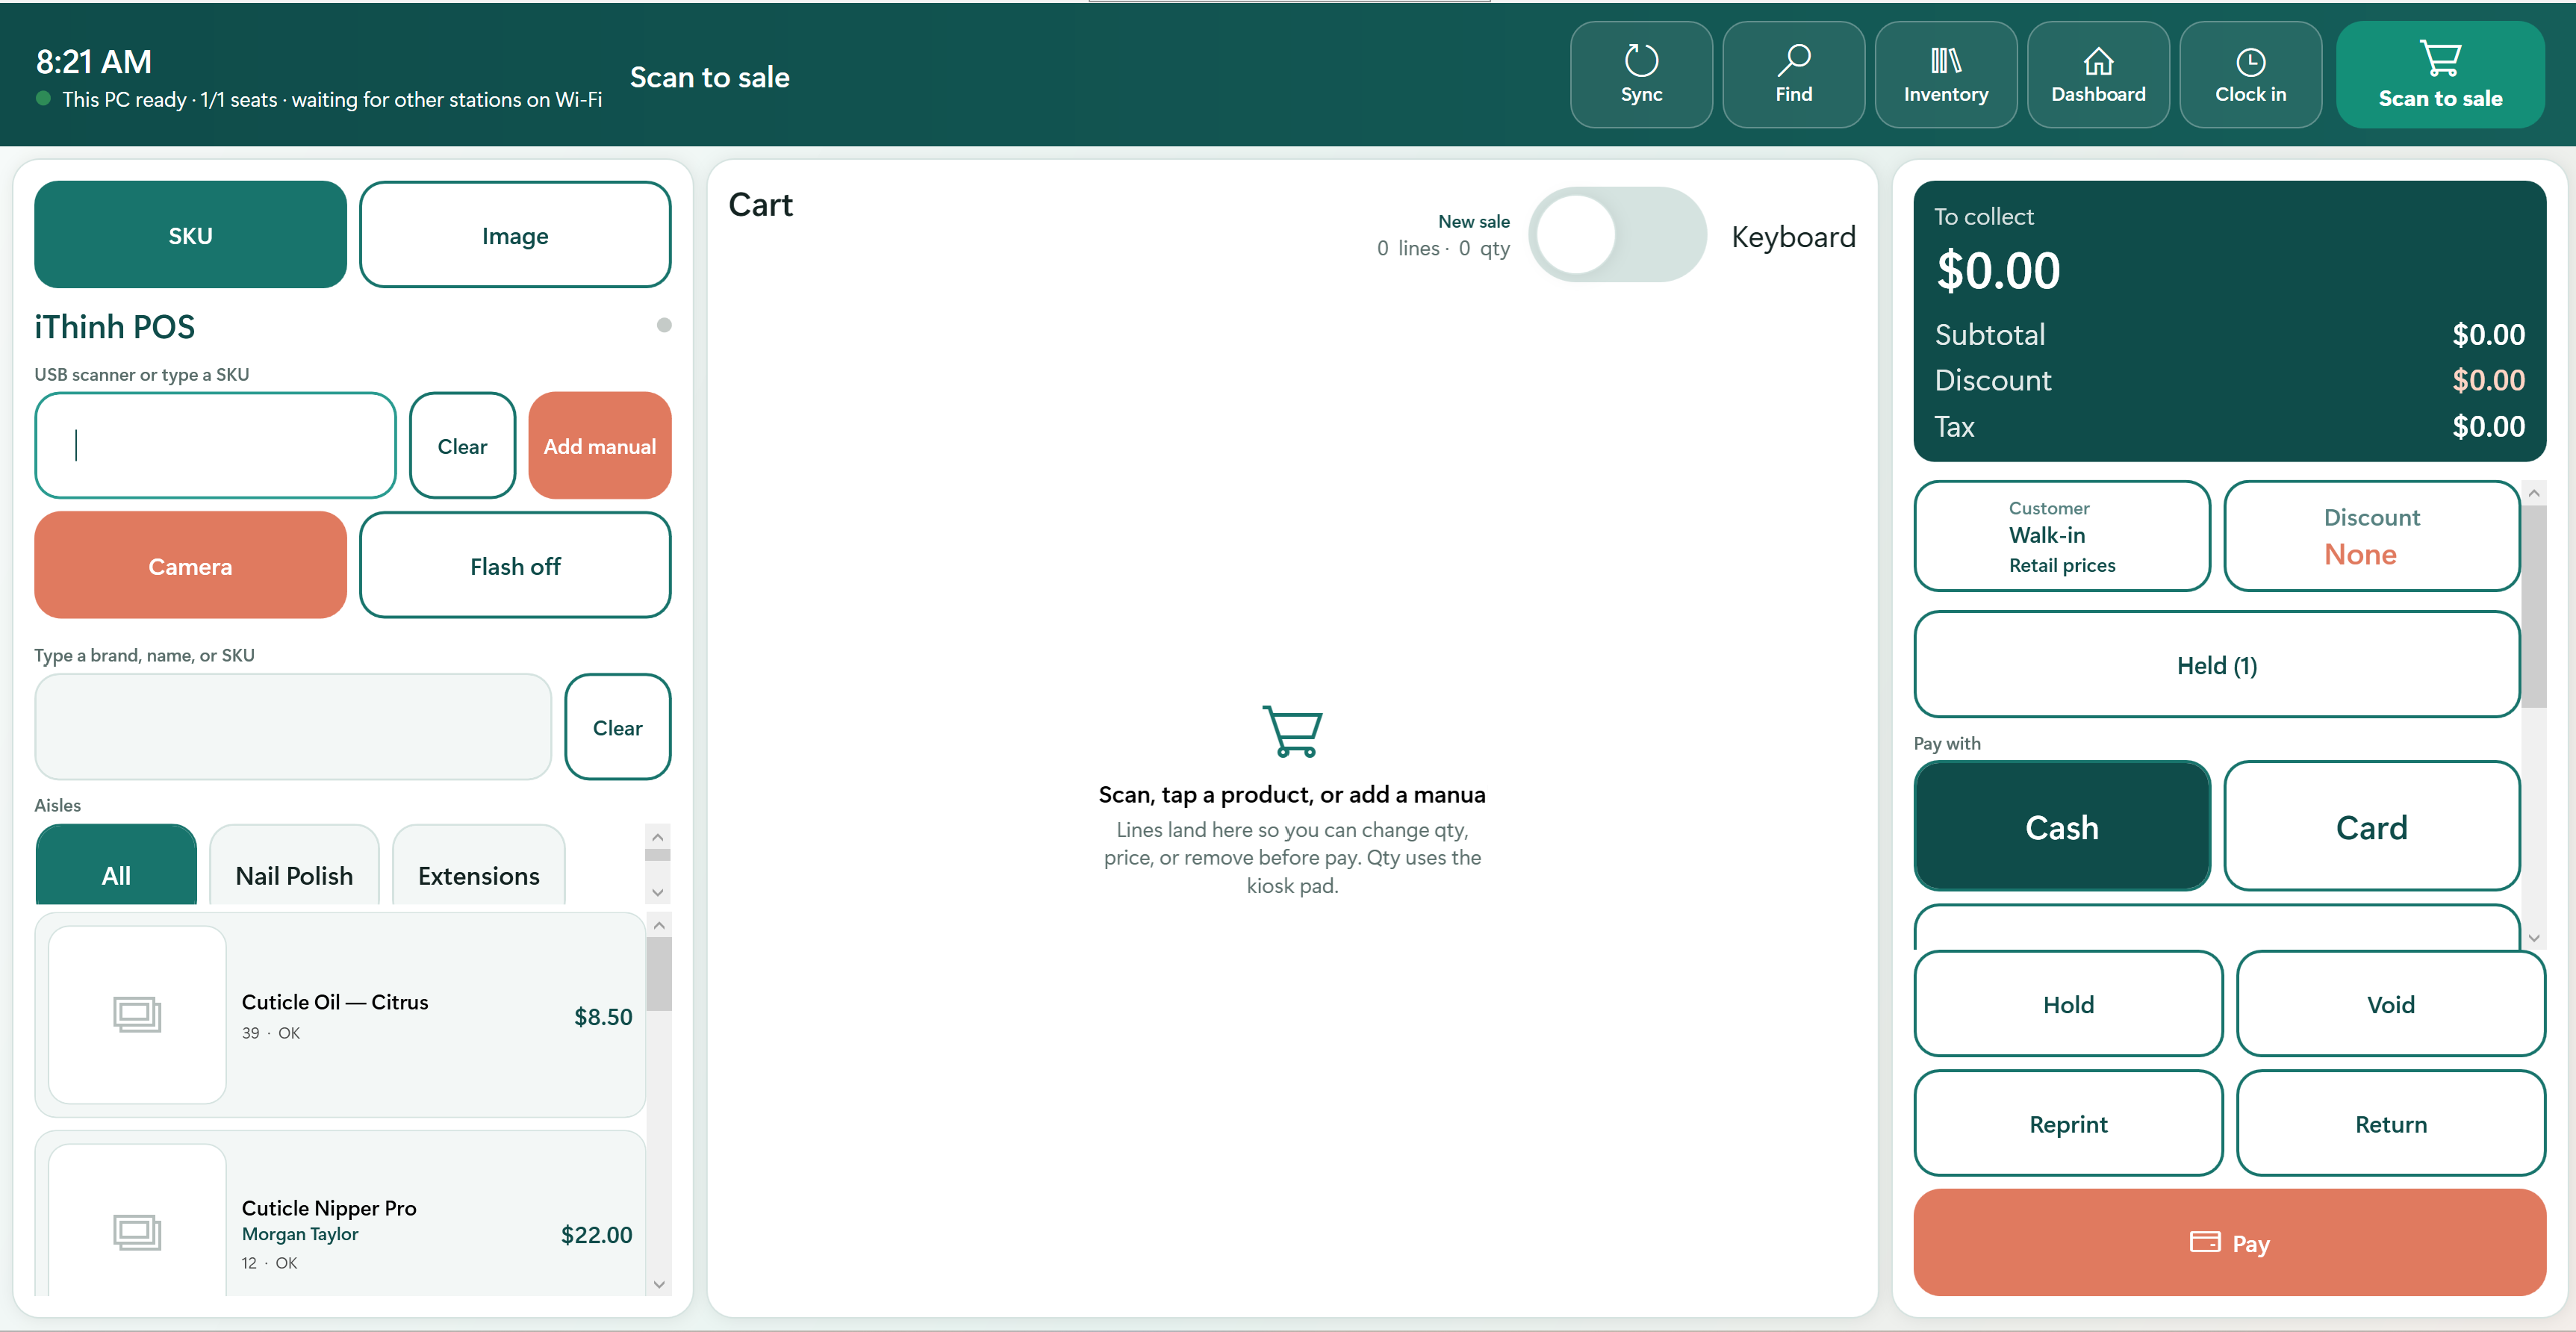Click the Hold button

2068,1004
